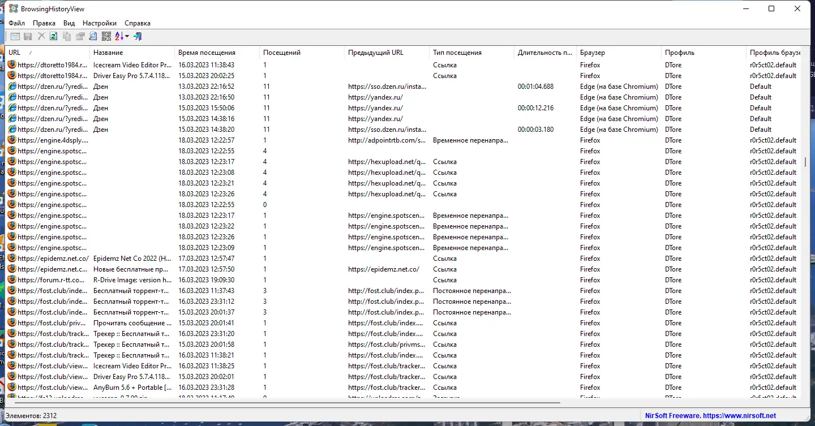The width and height of the screenshot is (815, 426).
Task: Sort by the Название column header
Action: (x=132, y=53)
